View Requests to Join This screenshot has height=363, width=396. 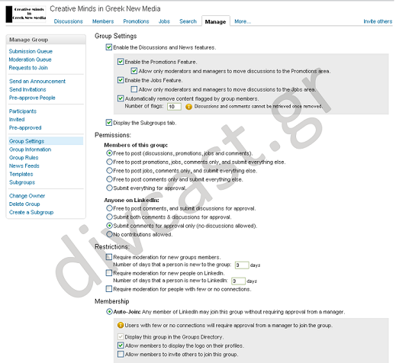(x=28, y=68)
